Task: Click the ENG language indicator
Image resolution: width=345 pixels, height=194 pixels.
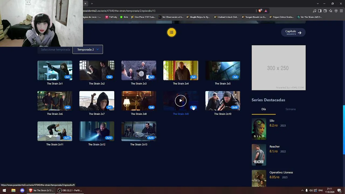Action: click(321, 190)
